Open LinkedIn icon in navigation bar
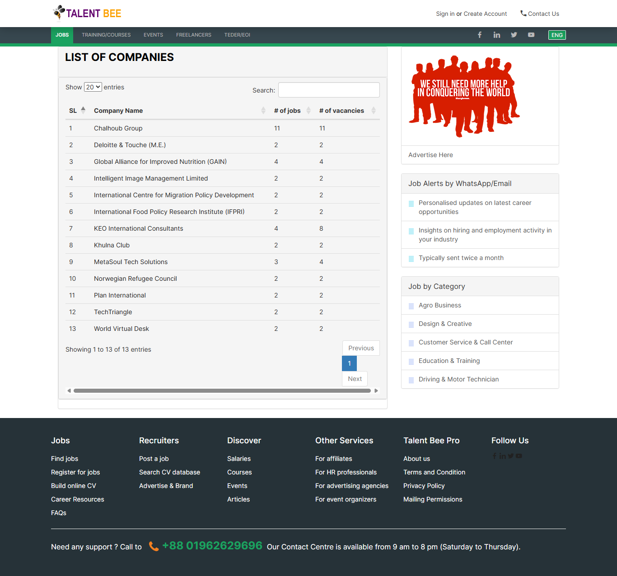Viewport: 617px width, 576px height. [497, 35]
